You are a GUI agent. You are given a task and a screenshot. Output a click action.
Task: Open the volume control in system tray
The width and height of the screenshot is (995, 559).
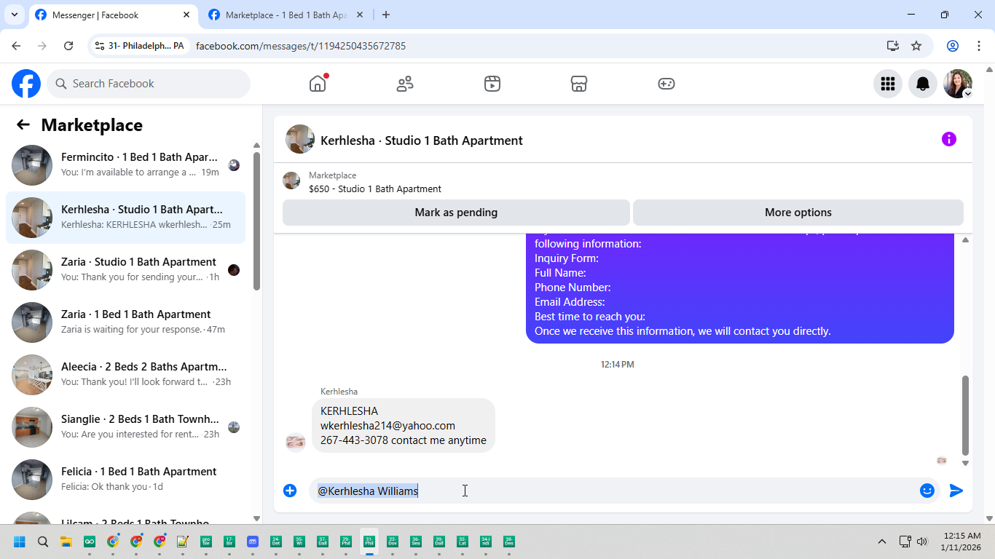[x=922, y=542]
